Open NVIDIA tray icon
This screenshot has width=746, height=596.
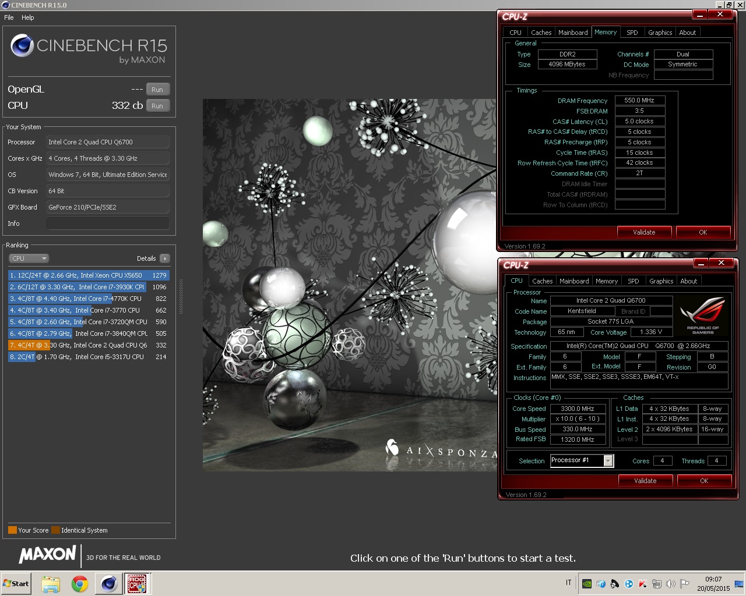(x=587, y=584)
